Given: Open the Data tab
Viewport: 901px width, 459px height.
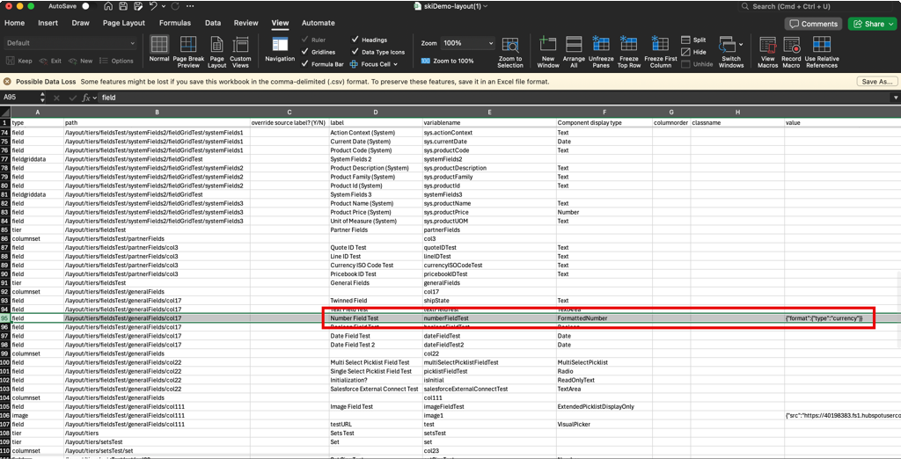Looking at the screenshot, I should [213, 23].
